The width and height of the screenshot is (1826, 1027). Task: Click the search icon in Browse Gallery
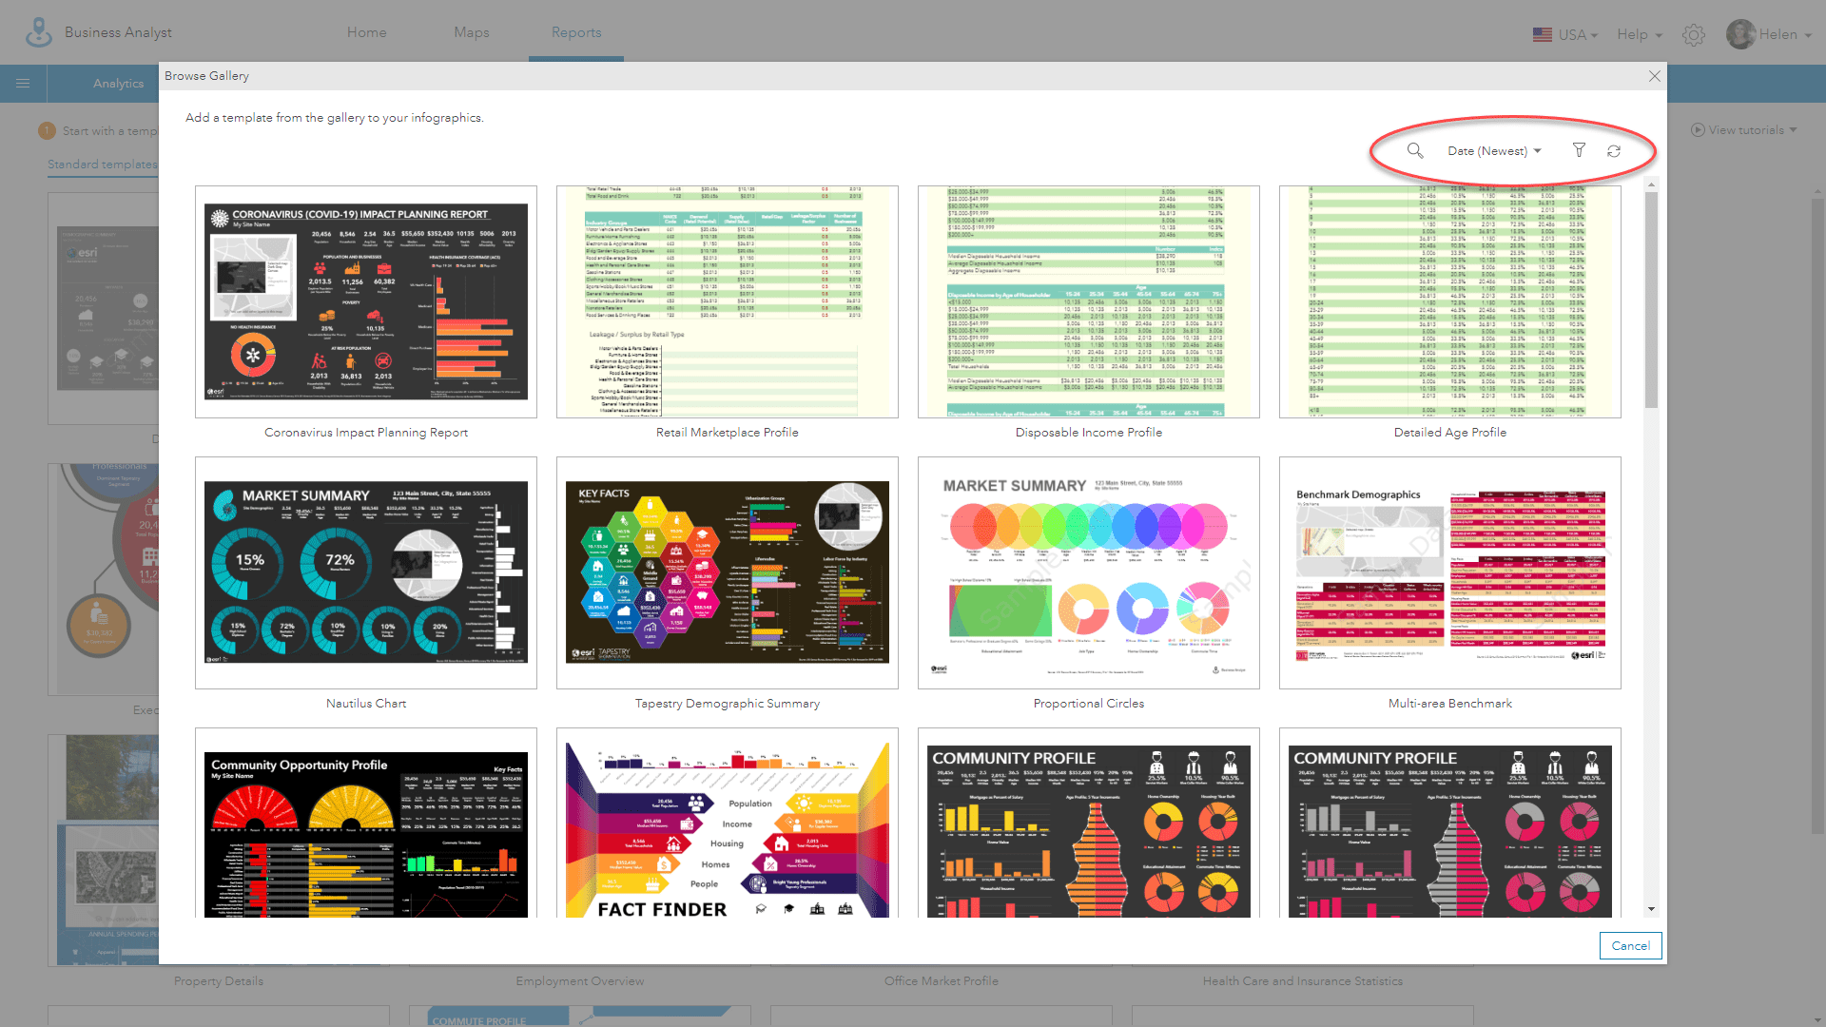pos(1414,149)
